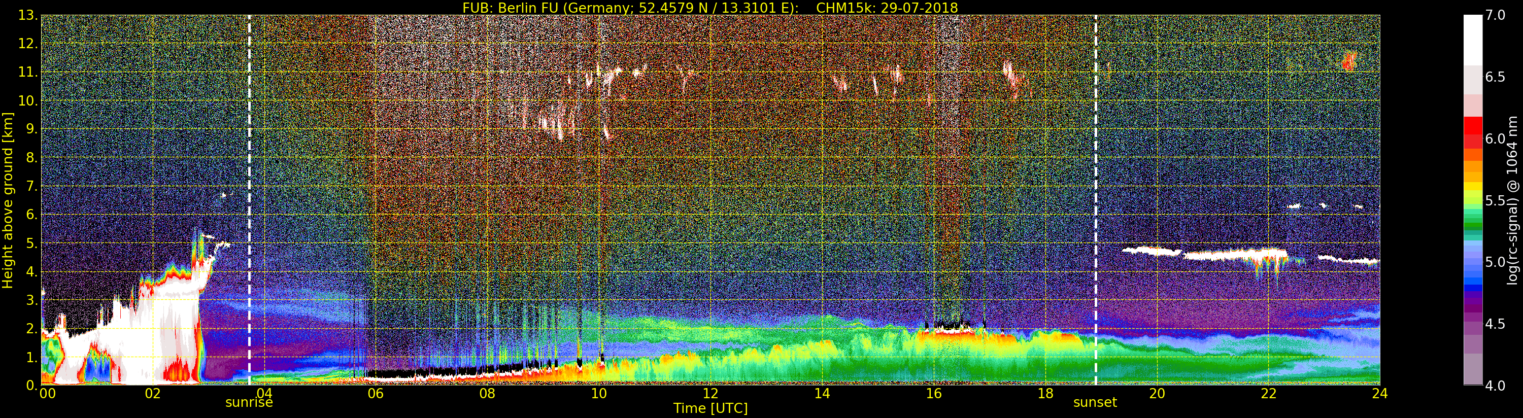
Task: Click height-axis tick label "13."
Action: coord(28,15)
